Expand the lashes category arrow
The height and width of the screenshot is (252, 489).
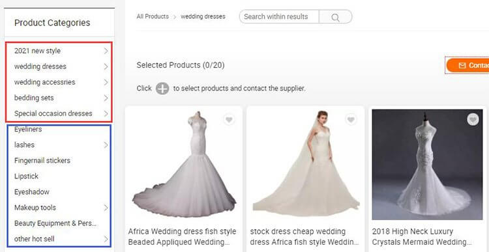pos(106,145)
